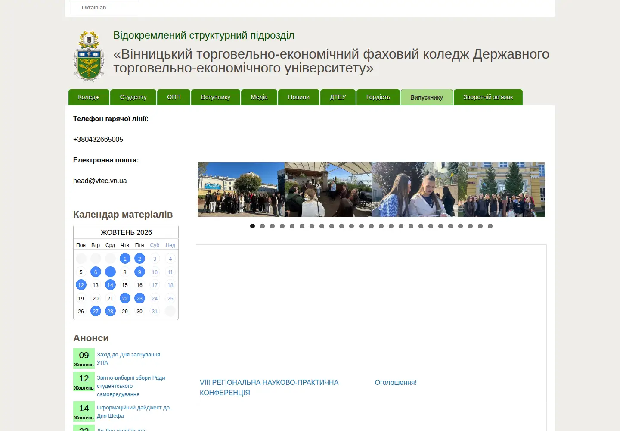This screenshot has width=620, height=431.
Task: Open the Ukrainian language selector
Action: pyautogui.click(x=104, y=8)
